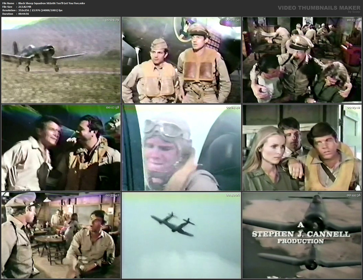The width and height of the screenshot is (363, 280).
Task: Click the timestamp '00:08:59'
Action: click(x=233, y=20)
